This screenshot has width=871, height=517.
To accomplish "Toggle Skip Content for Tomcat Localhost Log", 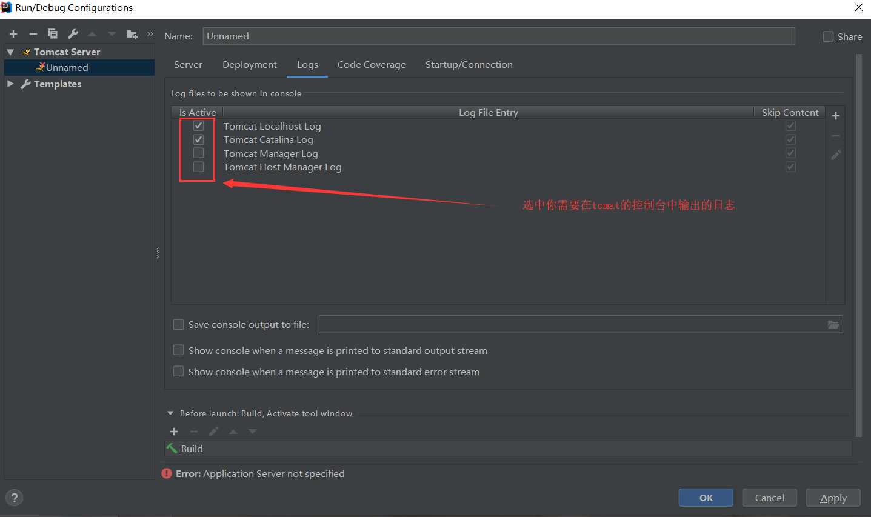I will pyautogui.click(x=790, y=126).
